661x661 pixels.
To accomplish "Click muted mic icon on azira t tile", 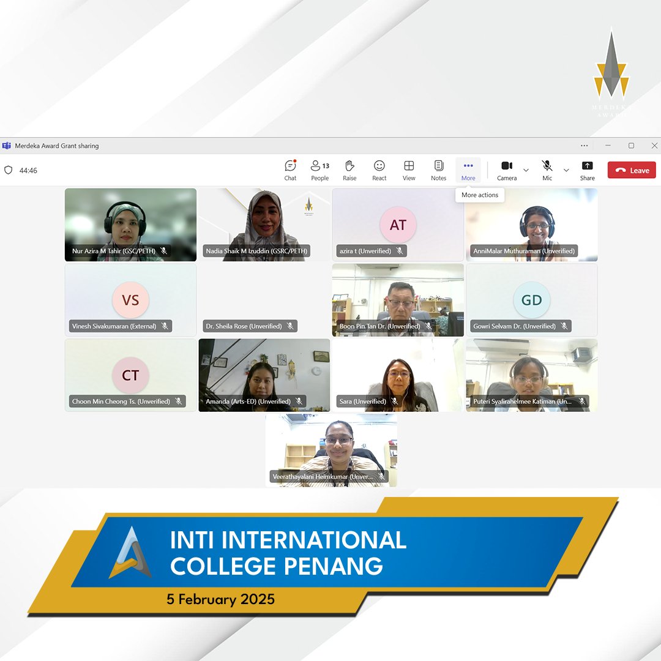I will [399, 251].
